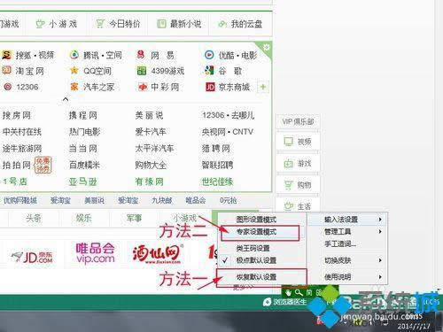Click the Taobao icon next to 淘宝网
Image resolution: width=443 pixels, height=332 pixels.
[x=6, y=70]
